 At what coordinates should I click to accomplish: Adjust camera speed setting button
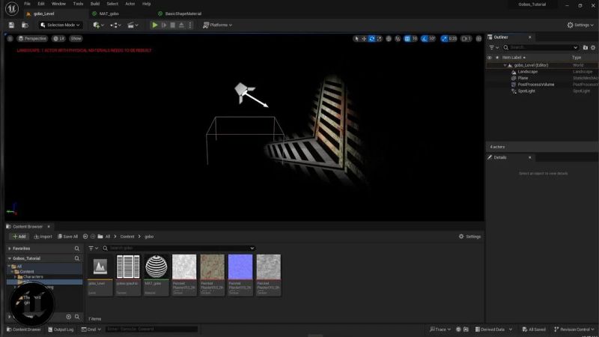[x=466, y=39]
